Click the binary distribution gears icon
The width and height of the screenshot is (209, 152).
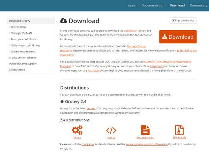[x=77, y=130]
